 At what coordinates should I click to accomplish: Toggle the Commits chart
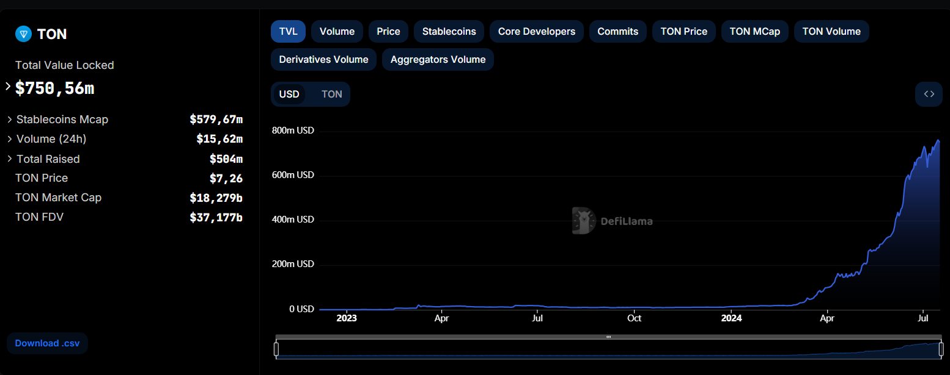click(x=617, y=32)
